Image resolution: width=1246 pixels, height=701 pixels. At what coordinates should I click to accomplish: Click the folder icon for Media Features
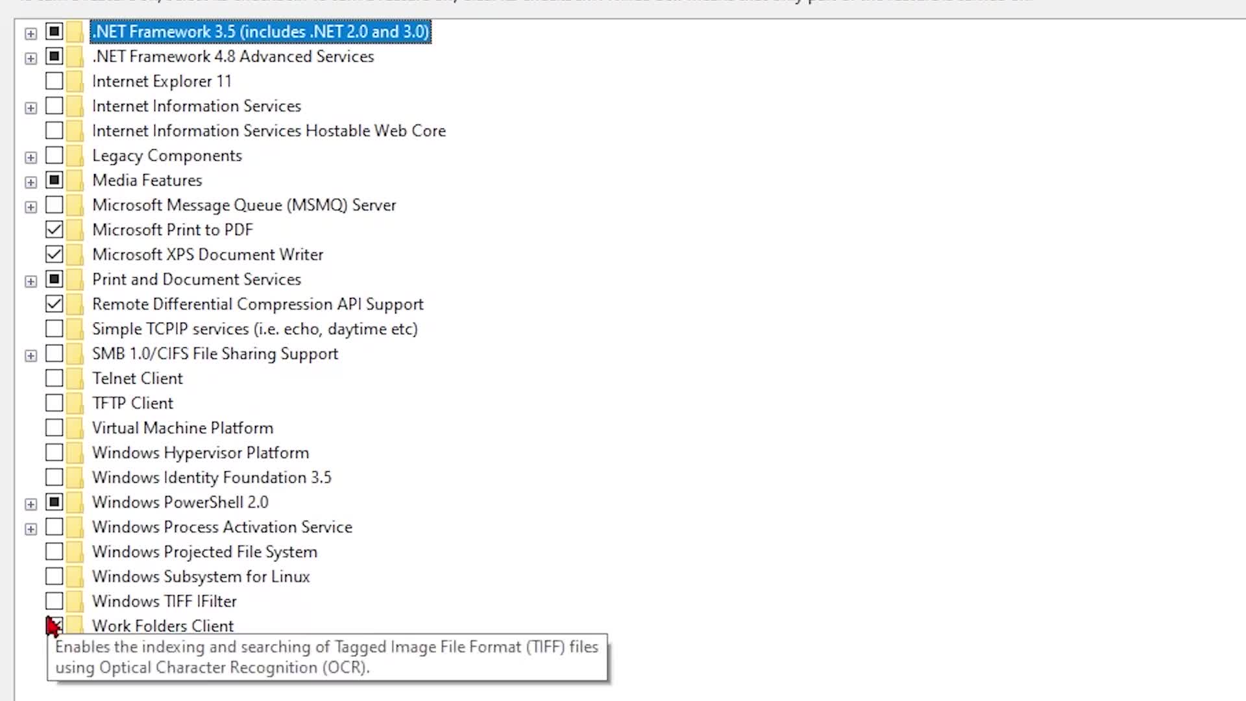(75, 180)
